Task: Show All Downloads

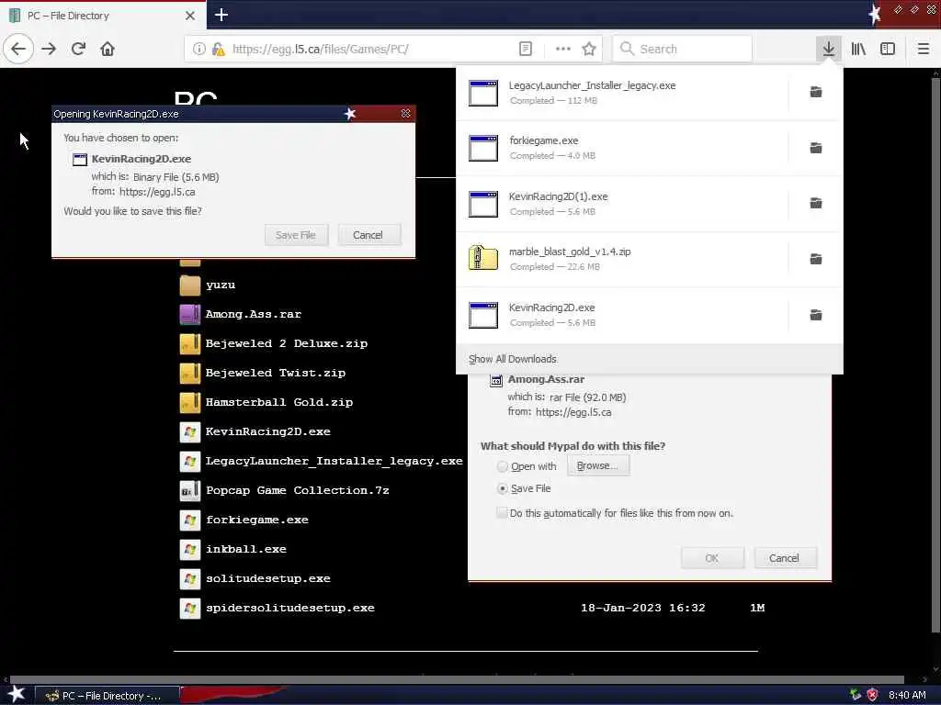Action: 650,359
